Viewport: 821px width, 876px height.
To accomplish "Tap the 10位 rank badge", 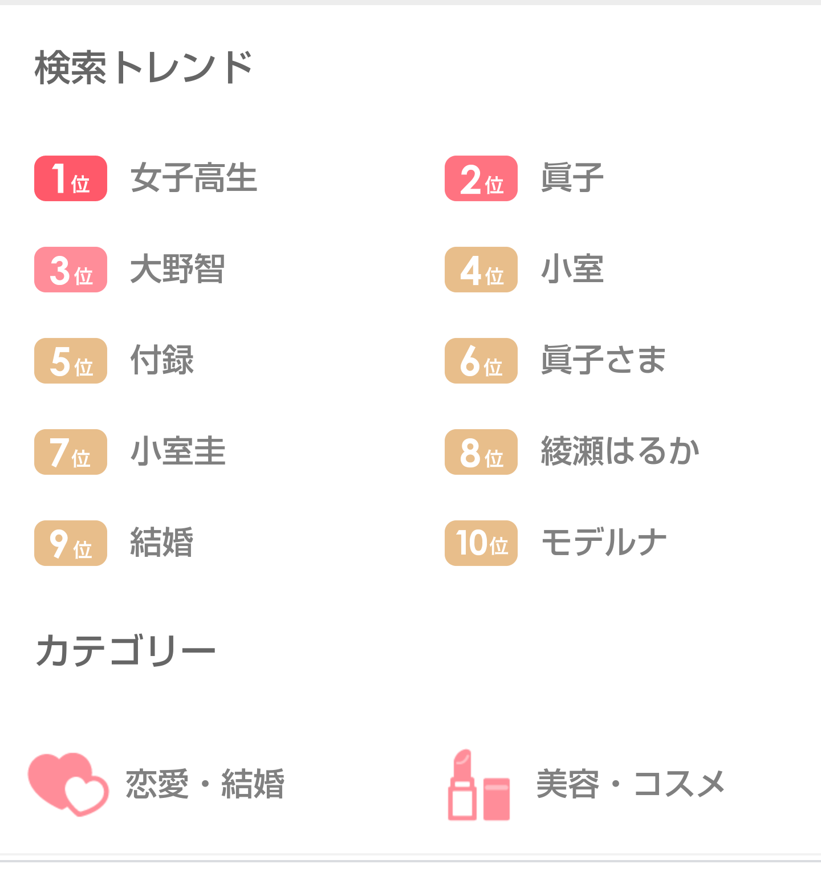I will [481, 543].
